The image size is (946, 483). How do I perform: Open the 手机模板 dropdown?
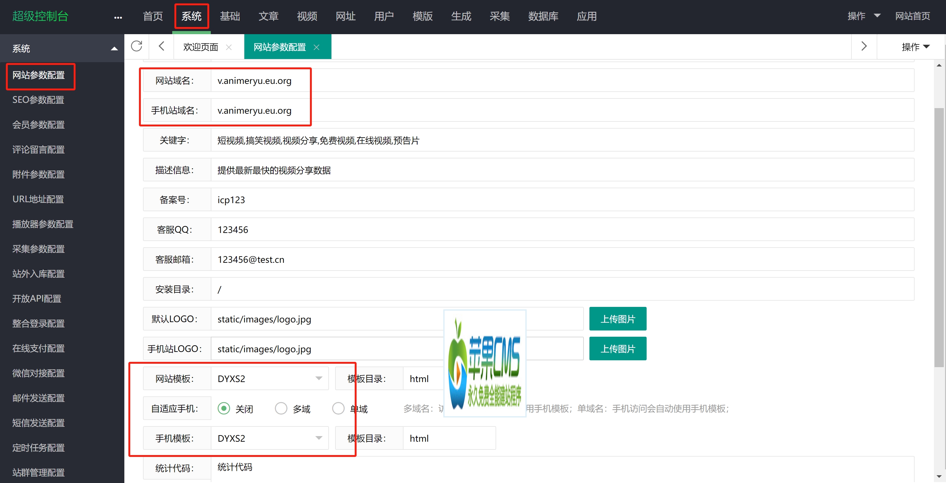coord(270,438)
